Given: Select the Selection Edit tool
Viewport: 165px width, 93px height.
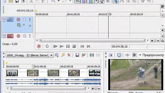Looking at the screenshot, I should (x=128, y=1).
